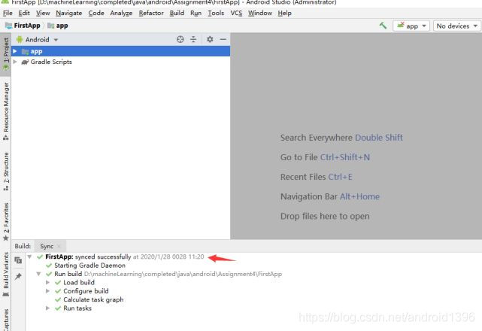
Task: Open the Captures side tab
Action: [x=5, y=319]
